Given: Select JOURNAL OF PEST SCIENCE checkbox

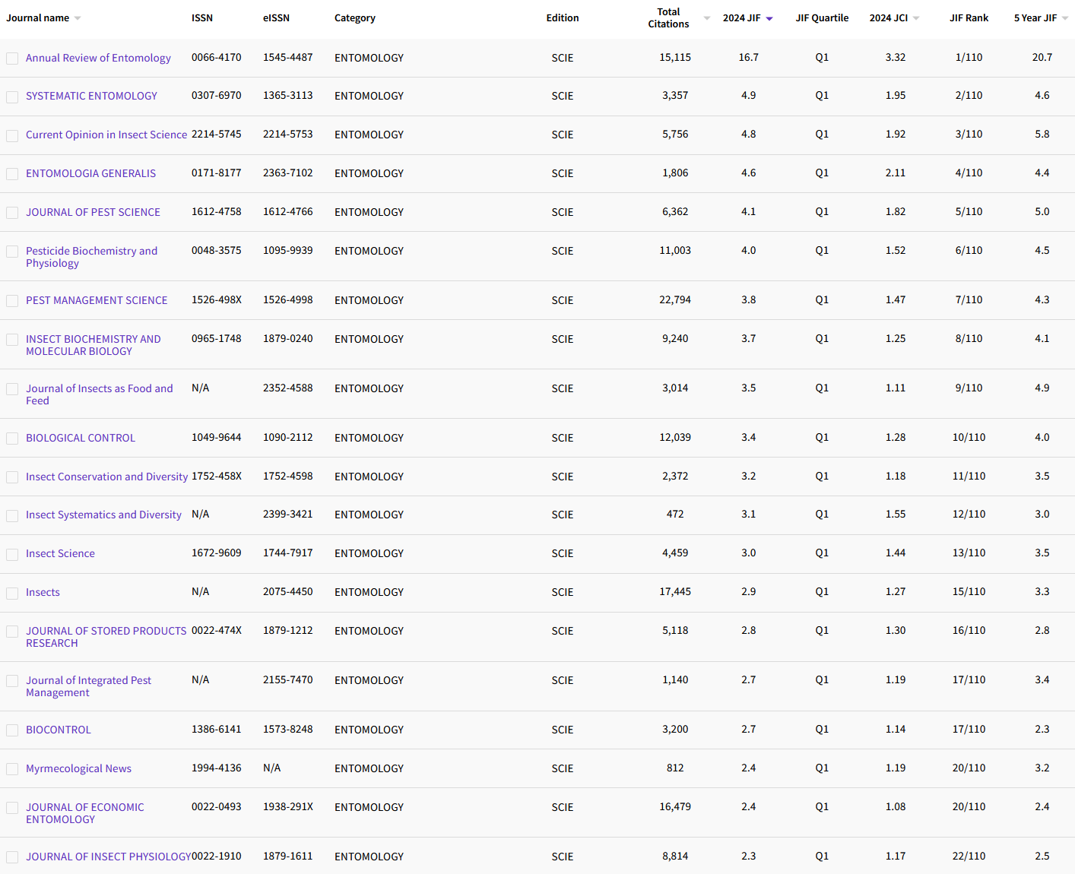Looking at the screenshot, I should tap(12, 213).
